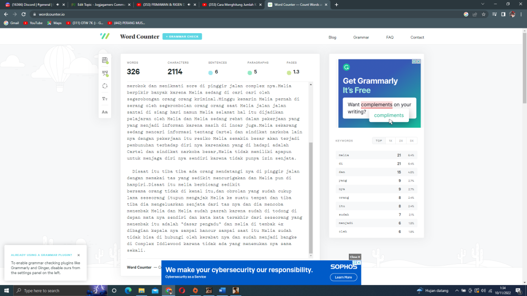Open the Aa case converter sidebar tool
This screenshot has width=527, height=296.
click(x=105, y=112)
